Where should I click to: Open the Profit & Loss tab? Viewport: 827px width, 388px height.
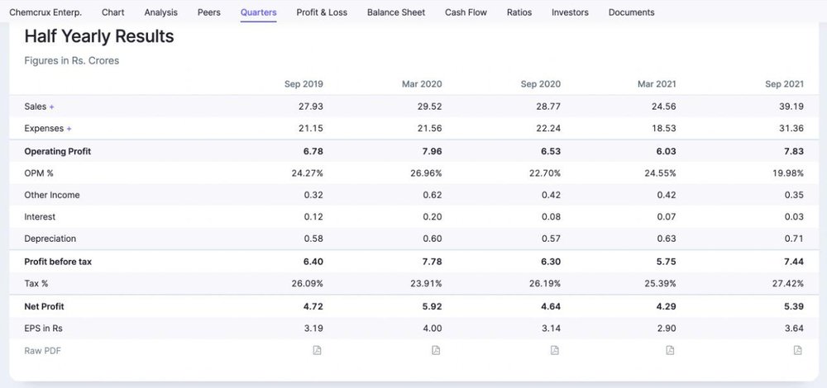point(322,12)
